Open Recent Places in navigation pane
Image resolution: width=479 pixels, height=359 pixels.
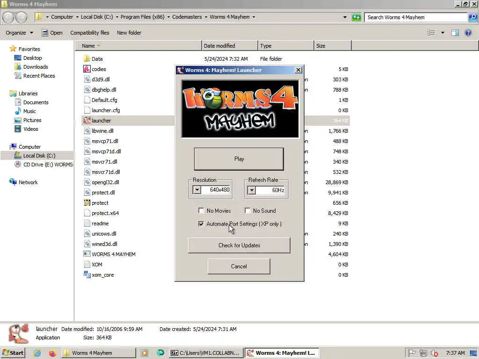(x=39, y=76)
